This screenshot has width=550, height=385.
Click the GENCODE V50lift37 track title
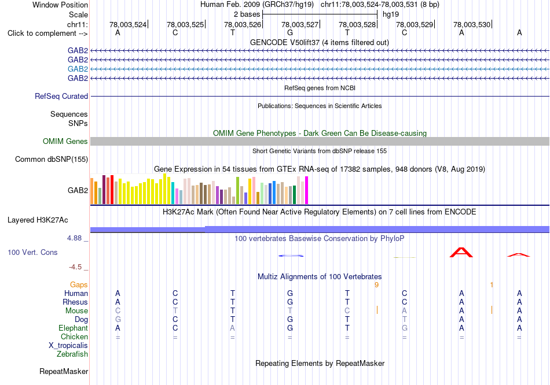pyautogui.click(x=319, y=42)
